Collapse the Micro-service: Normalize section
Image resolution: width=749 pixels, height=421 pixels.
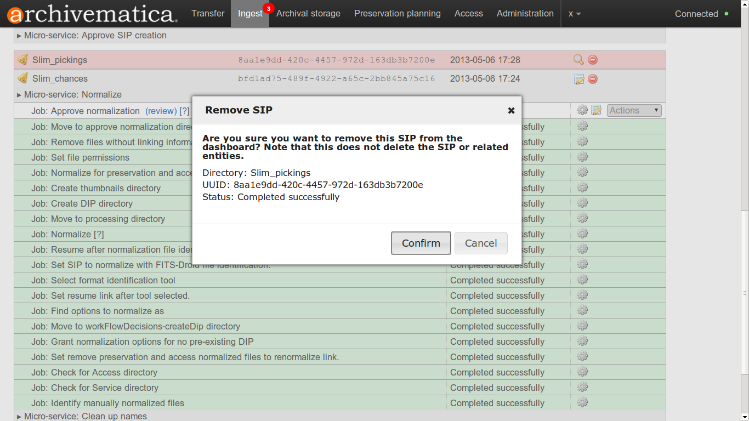tap(72, 94)
